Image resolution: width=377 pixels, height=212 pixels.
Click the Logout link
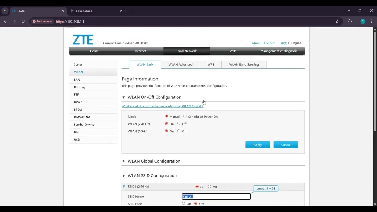[269, 43]
